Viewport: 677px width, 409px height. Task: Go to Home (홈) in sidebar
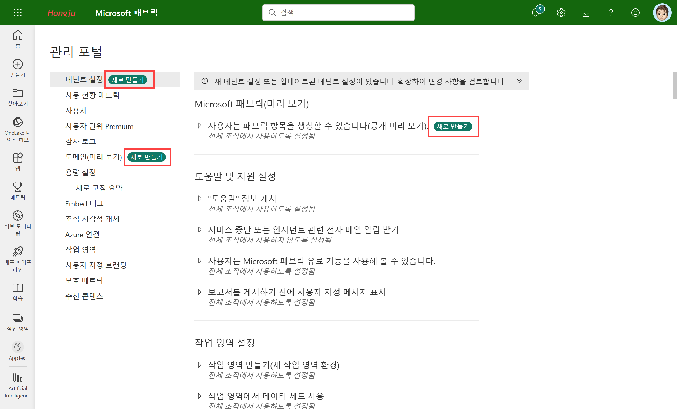(x=18, y=39)
